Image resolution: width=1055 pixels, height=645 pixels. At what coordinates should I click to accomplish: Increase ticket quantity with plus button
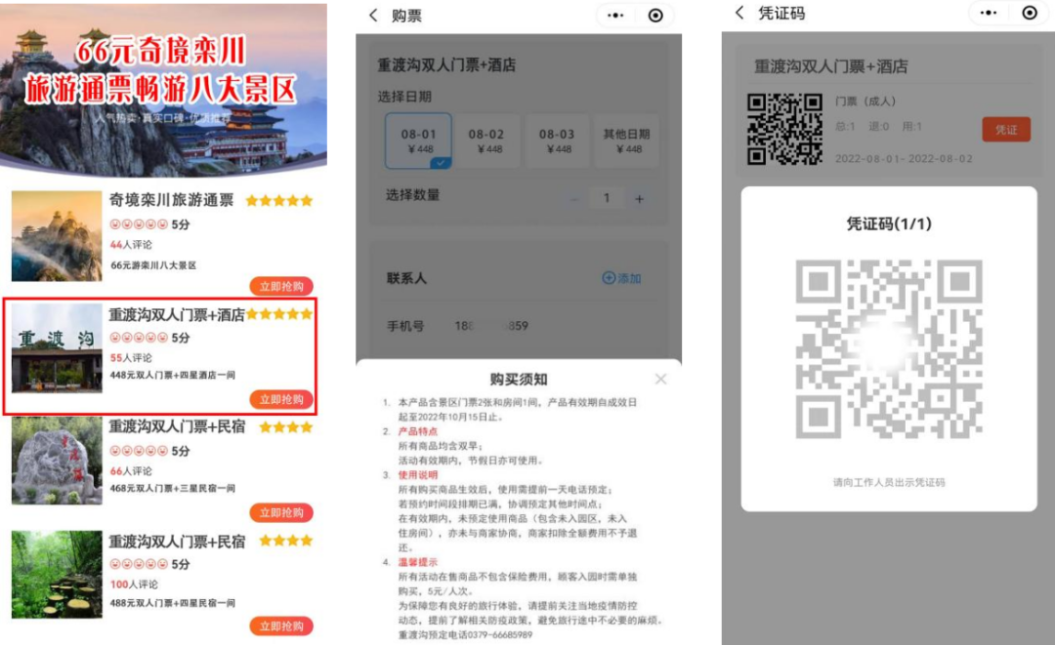[x=639, y=199]
